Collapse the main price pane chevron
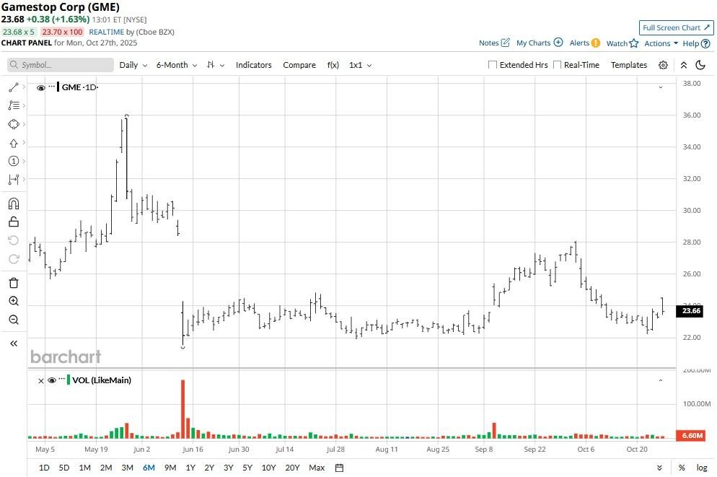 pos(661,87)
